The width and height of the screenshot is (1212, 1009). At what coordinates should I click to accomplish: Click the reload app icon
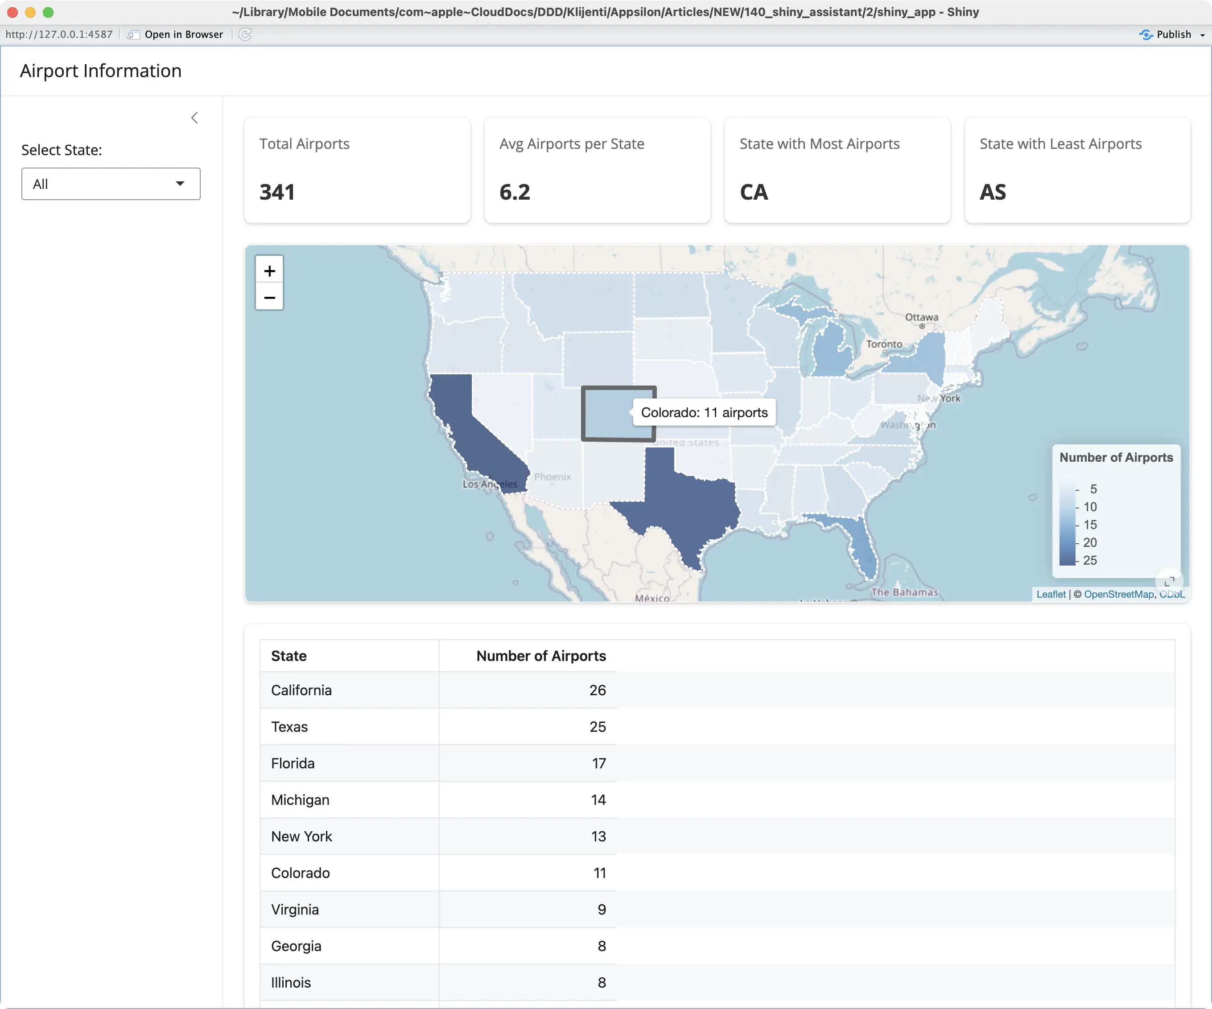click(245, 35)
